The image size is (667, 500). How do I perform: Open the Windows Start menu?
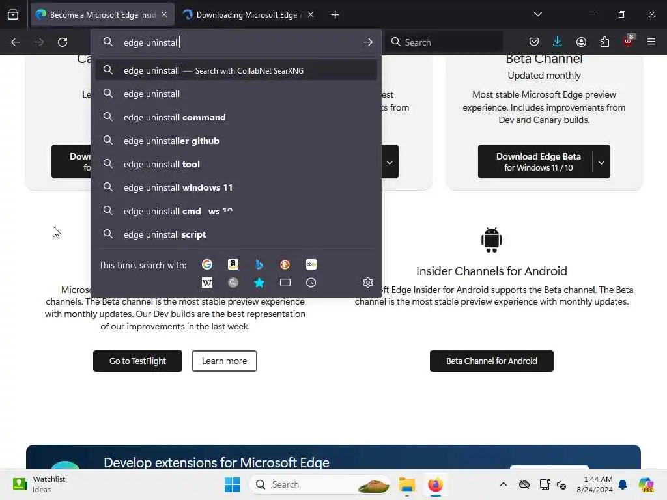tap(233, 484)
